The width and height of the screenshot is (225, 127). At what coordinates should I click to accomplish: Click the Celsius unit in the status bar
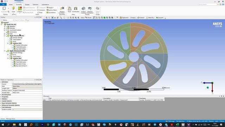tap(222, 121)
